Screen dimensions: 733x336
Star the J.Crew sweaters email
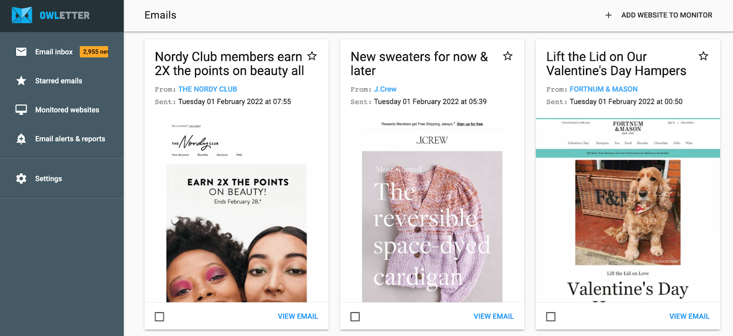(x=508, y=56)
